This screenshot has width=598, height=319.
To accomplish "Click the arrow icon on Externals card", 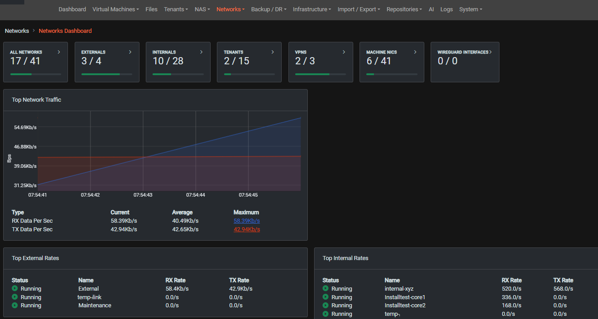I will 130,52.
